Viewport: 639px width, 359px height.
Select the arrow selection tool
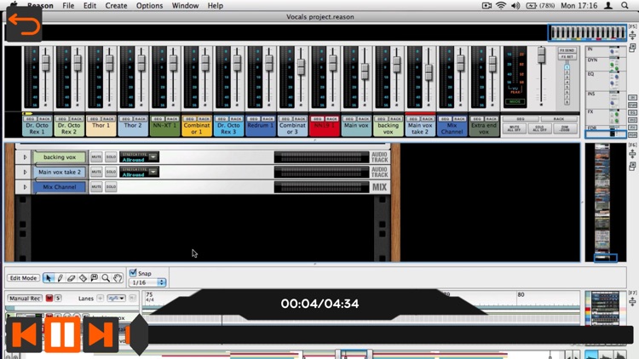coord(48,278)
